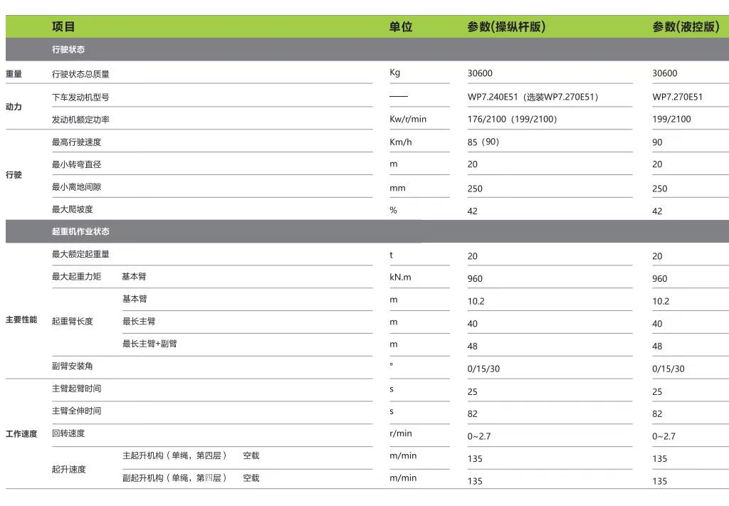Select the 回转速度 row label
This screenshot has height=506, width=729.
point(68,433)
